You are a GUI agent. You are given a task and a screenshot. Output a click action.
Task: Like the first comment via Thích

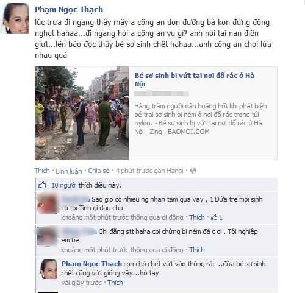click(197, 217)
